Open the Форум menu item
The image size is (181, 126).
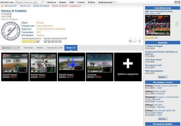tap(63, 2)
